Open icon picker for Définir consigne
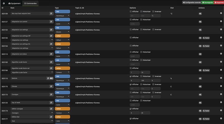Image resolution: width=224 pixels, height=124 pixels. click(51, 109)
